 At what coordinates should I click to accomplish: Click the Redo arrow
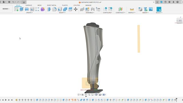18,2
